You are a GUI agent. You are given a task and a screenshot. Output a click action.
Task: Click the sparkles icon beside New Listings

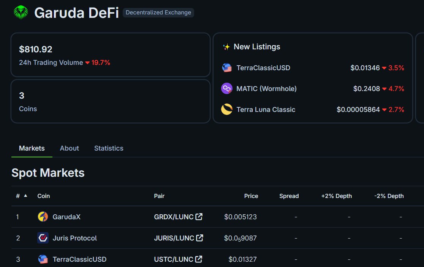click(226, 47)
